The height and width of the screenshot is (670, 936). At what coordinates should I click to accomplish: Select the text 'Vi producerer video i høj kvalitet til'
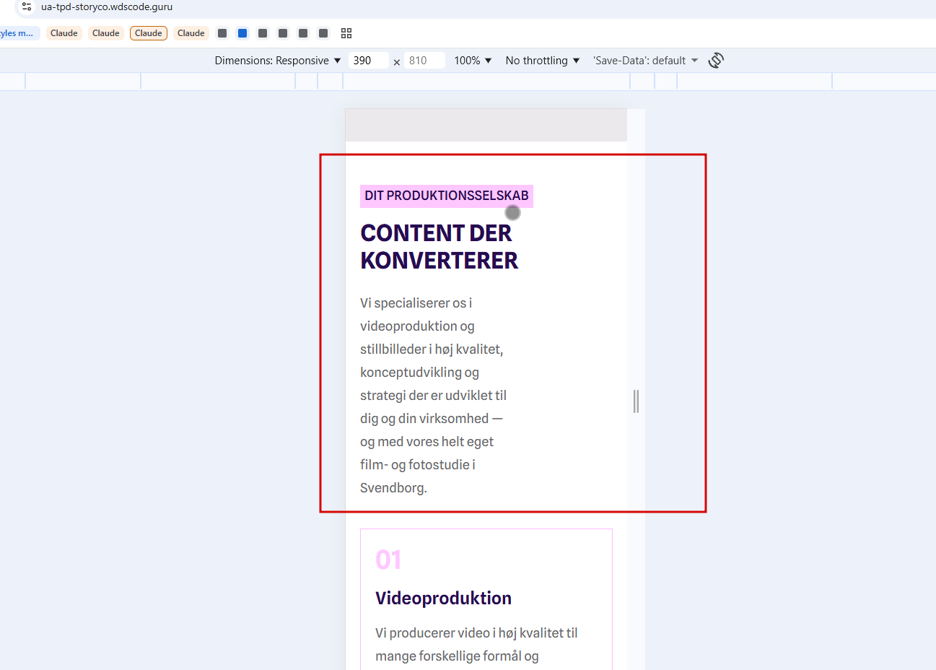point(476,633)
